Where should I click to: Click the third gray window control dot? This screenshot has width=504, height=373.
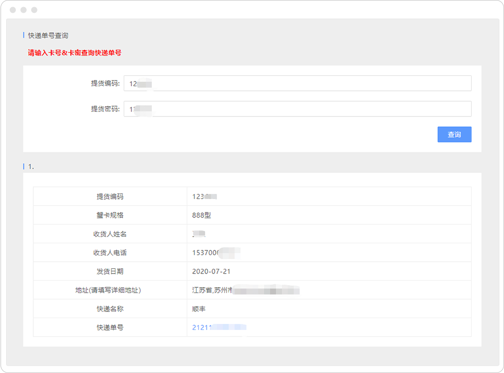[34, 10]
